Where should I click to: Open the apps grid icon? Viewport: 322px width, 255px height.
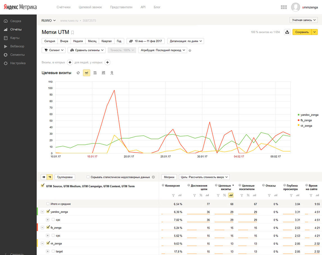(284, 7)
